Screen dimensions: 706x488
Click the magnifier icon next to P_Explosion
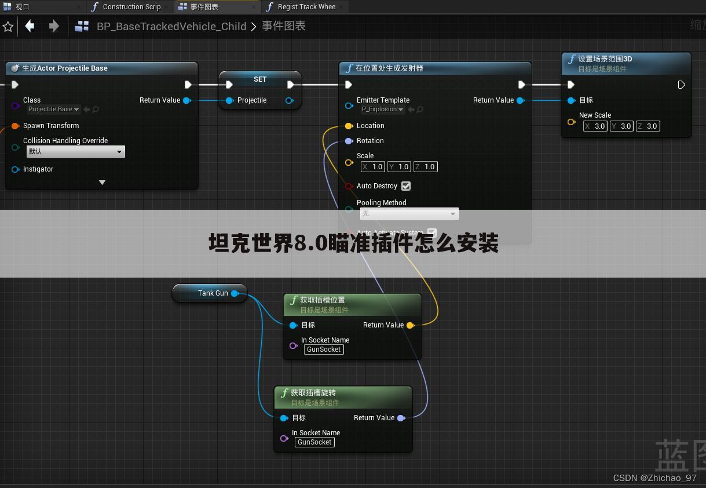point(420,110)
